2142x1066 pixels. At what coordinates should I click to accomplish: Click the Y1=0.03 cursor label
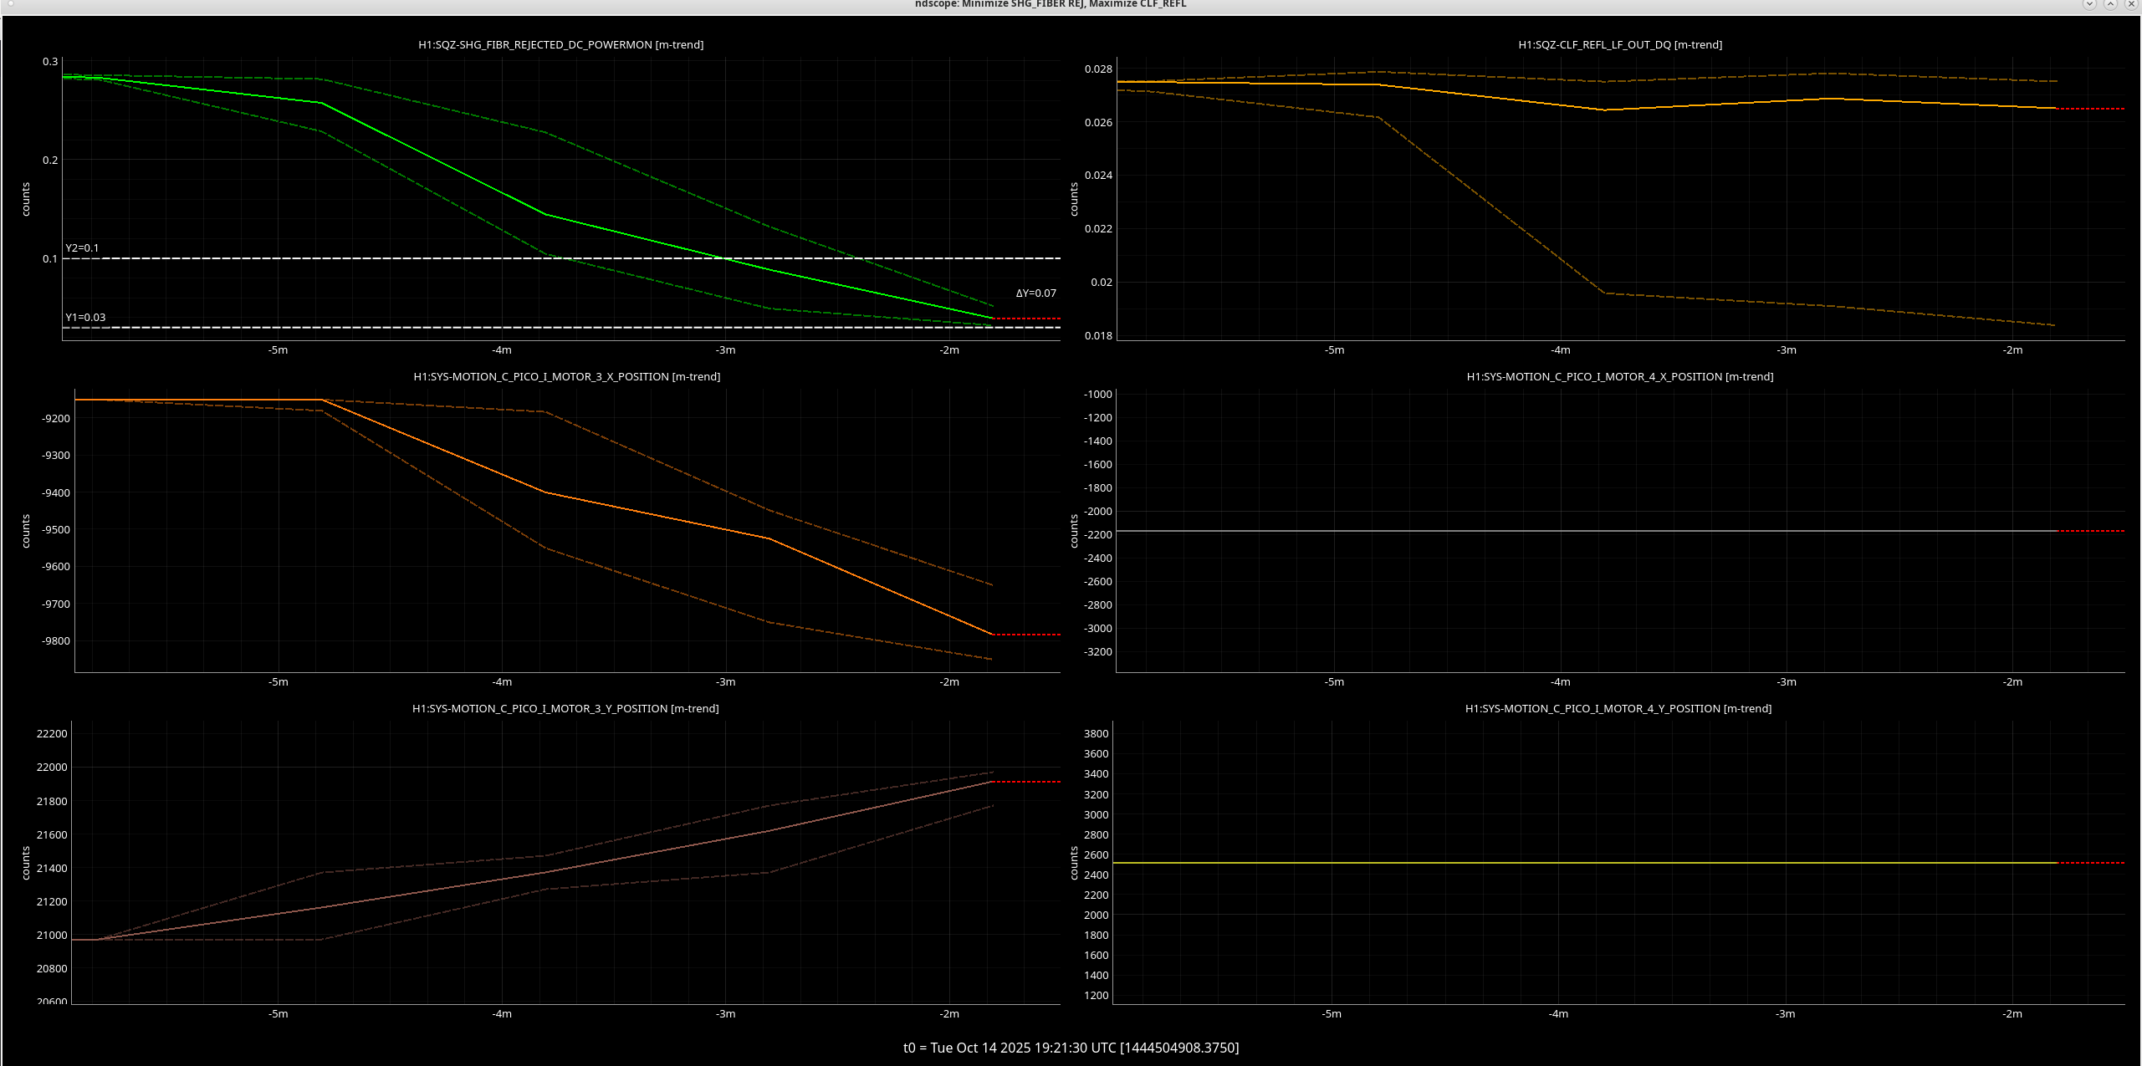pyautogui.click(x=85, y=318)
